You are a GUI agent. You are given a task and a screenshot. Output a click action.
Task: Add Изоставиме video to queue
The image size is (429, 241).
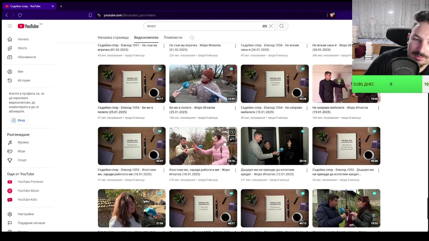coord(232,139)
